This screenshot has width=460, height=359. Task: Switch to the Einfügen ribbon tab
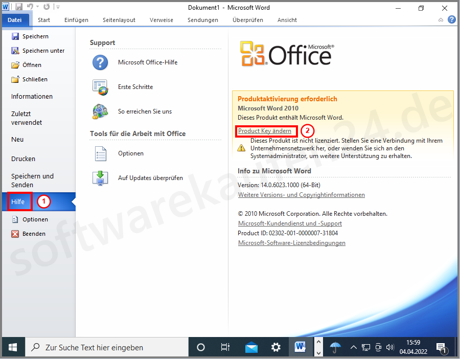76,20
